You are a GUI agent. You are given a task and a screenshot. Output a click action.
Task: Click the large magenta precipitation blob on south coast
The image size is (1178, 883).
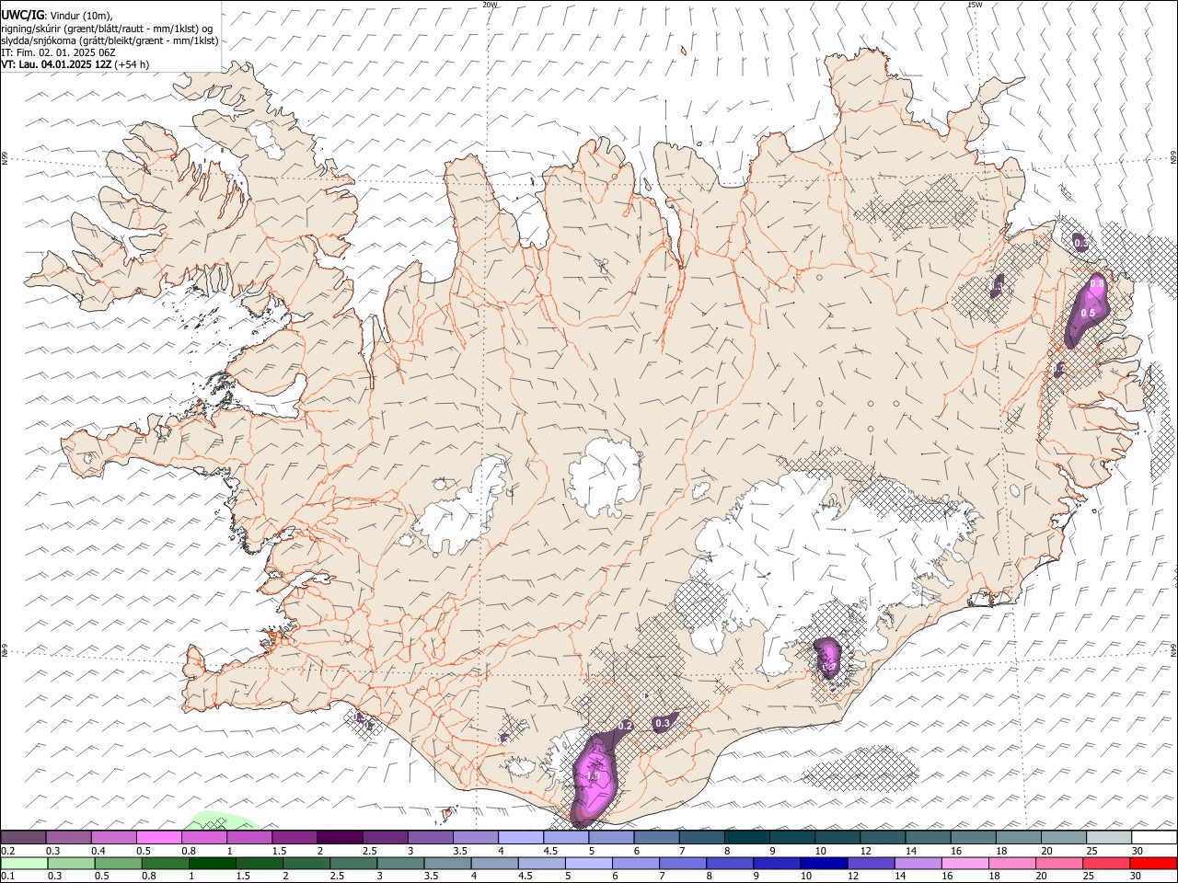pos(595,778)
